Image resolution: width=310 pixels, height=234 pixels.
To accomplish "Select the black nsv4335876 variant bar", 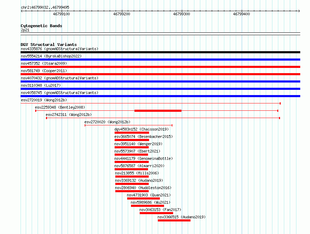I will [x=160, y=52].
